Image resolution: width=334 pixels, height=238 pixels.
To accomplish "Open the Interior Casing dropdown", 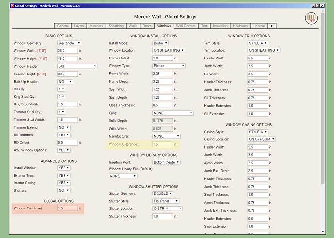I will tap(64, 183).
